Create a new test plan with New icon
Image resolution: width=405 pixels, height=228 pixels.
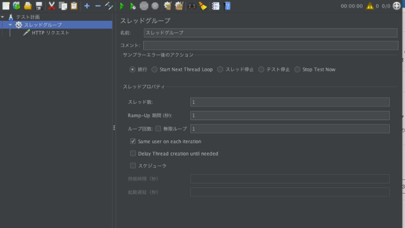click(6, 6)
